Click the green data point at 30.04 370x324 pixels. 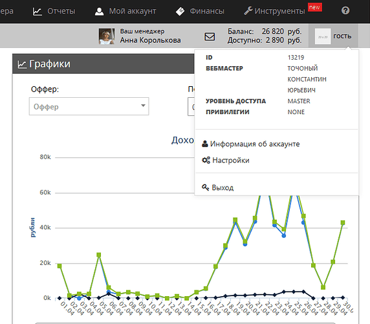(343, 223)
